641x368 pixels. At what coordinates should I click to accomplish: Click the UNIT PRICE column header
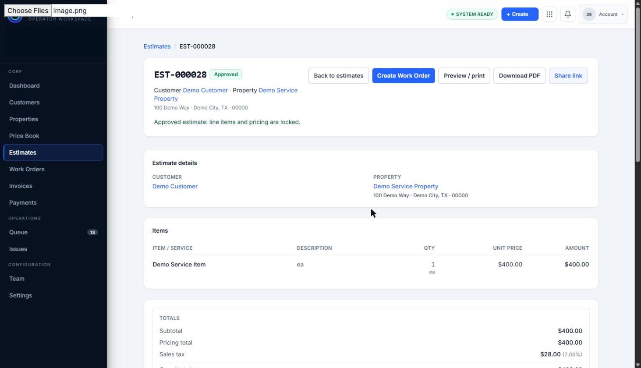(x=507, y=248)
